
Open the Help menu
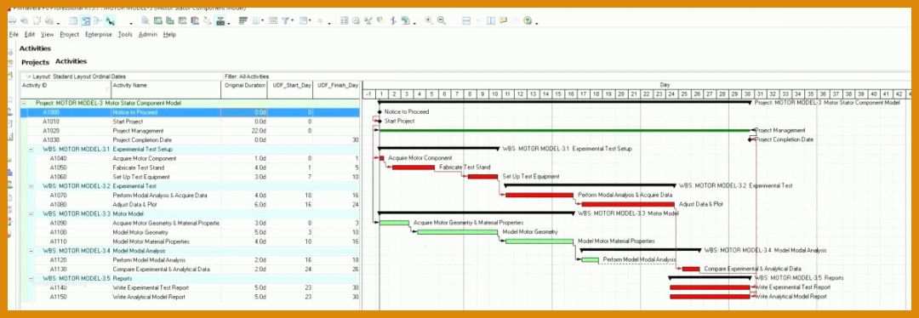(x=169, y=35)
